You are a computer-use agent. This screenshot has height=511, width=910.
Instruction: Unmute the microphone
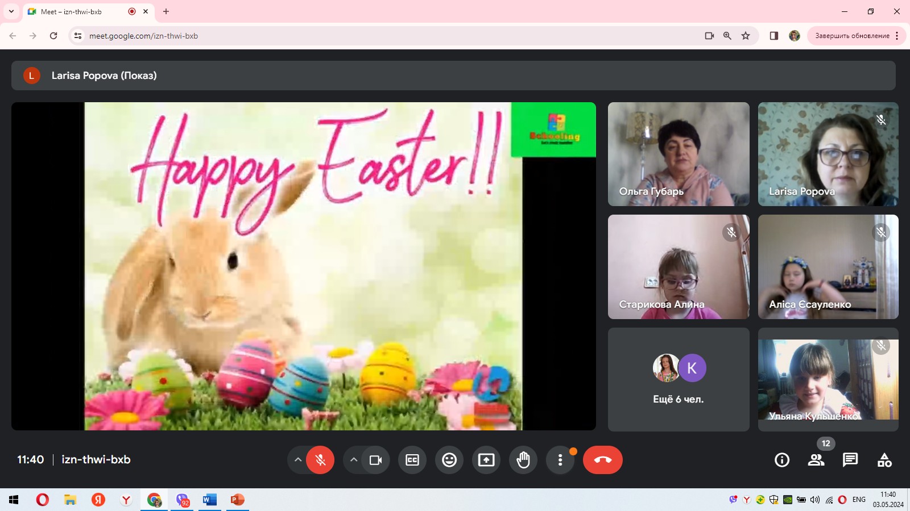(x=320, y=460)
